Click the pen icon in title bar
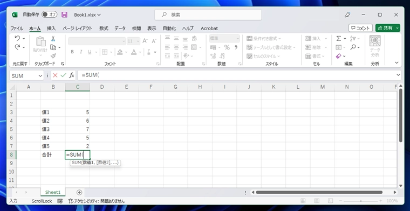Image resolution: width=410 pixels, height=211 pixels. coord(347,15)
